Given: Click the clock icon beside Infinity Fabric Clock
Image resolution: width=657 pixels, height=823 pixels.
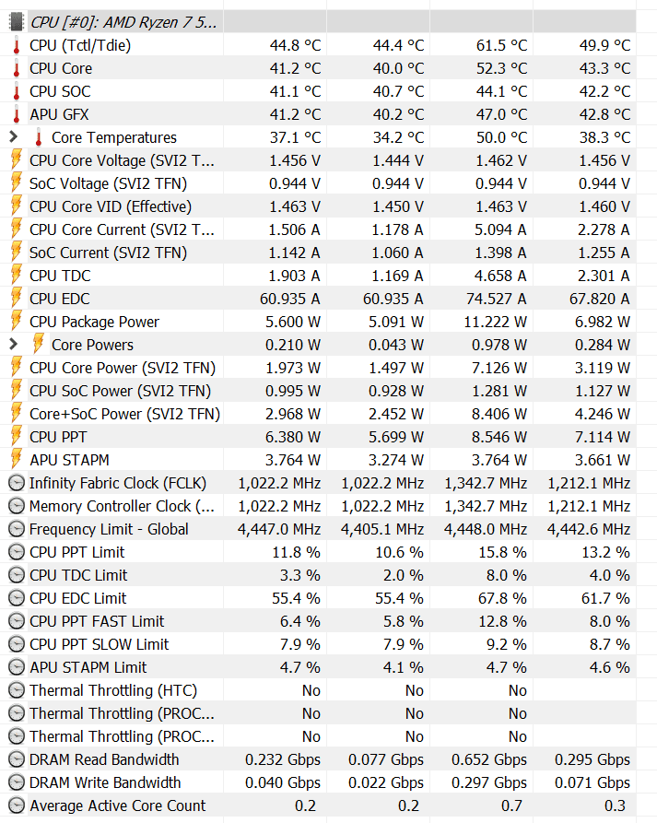Looking at the screenshot, I should point(16,483).
